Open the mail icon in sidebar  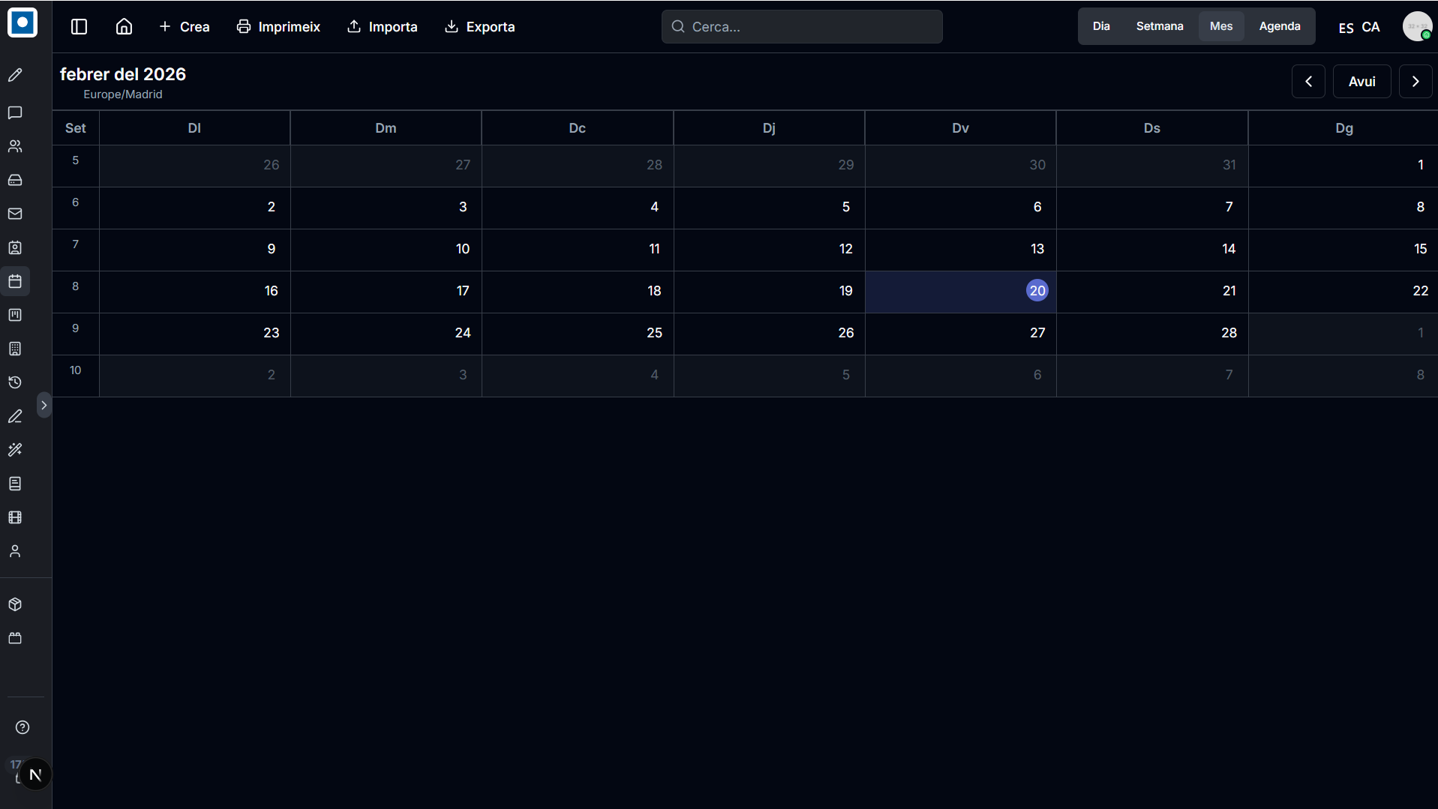(15, 214)
